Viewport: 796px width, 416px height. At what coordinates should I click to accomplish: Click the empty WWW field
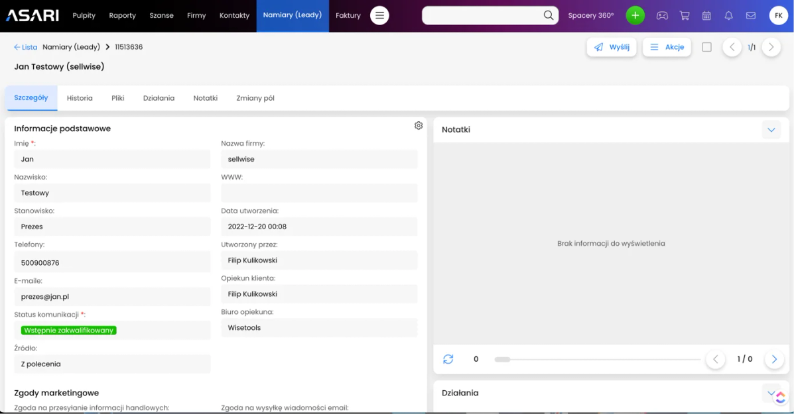[x=319, y=193]
